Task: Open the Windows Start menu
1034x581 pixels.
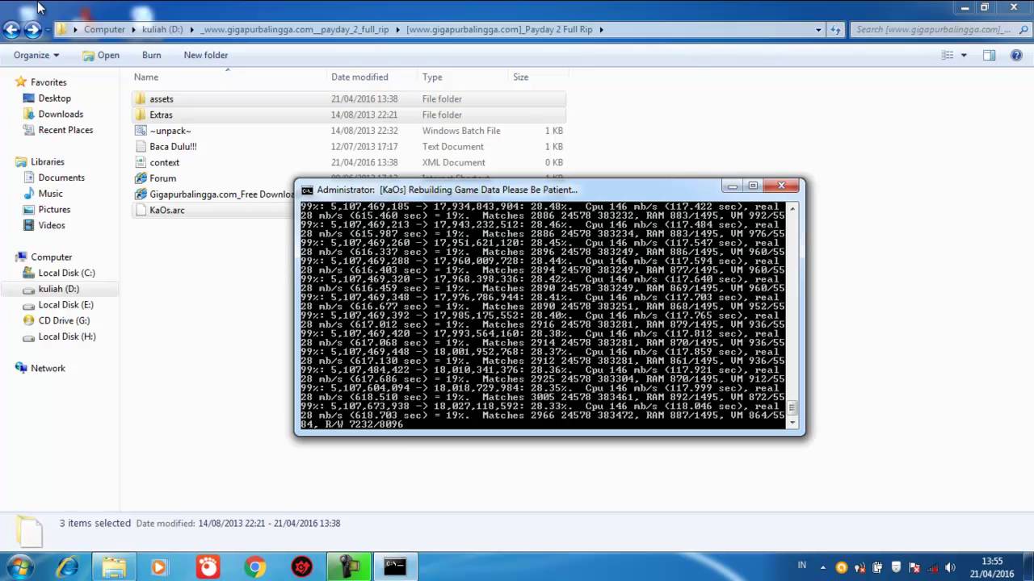Action: tap(19, 566)
